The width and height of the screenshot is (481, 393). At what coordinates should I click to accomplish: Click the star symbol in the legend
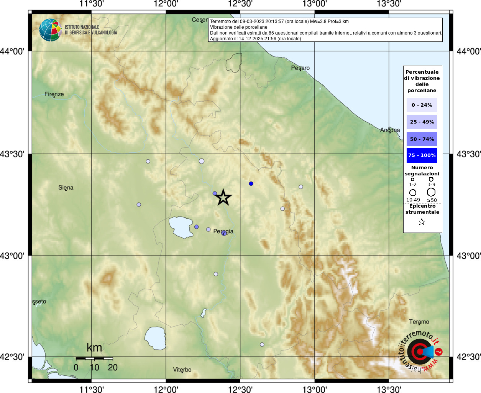click(422, 222)
